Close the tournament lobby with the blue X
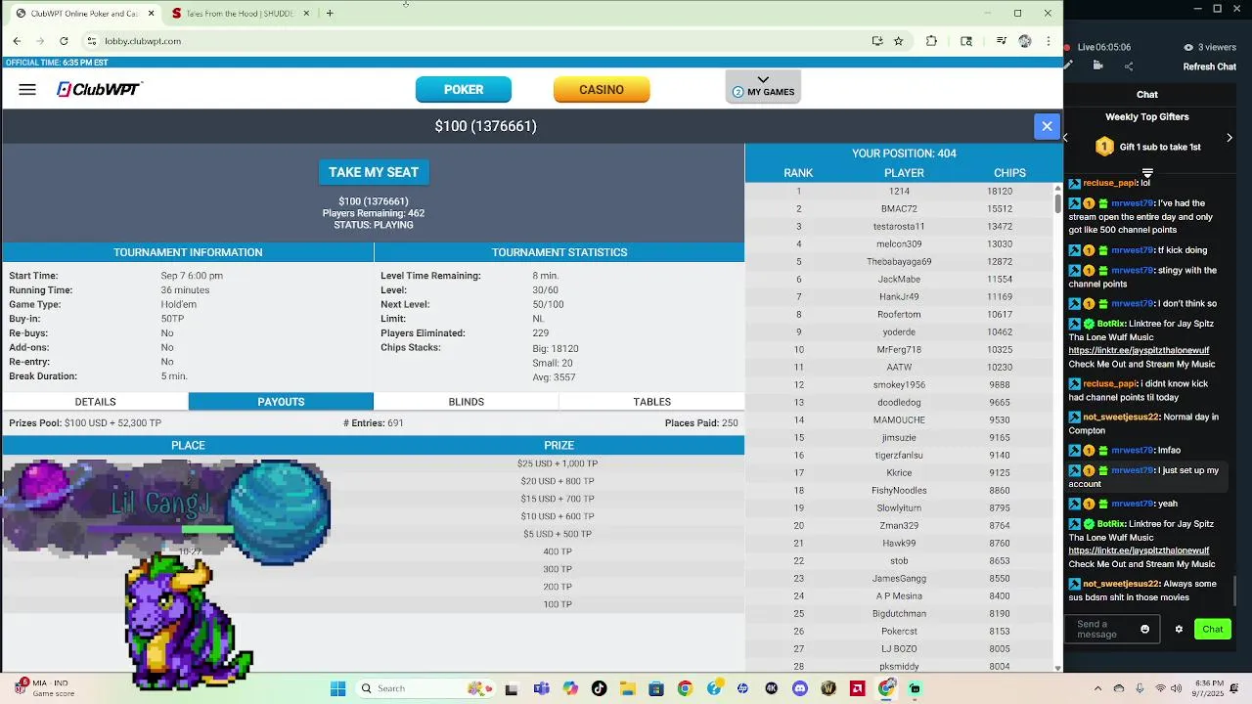 pos(1047,126)
